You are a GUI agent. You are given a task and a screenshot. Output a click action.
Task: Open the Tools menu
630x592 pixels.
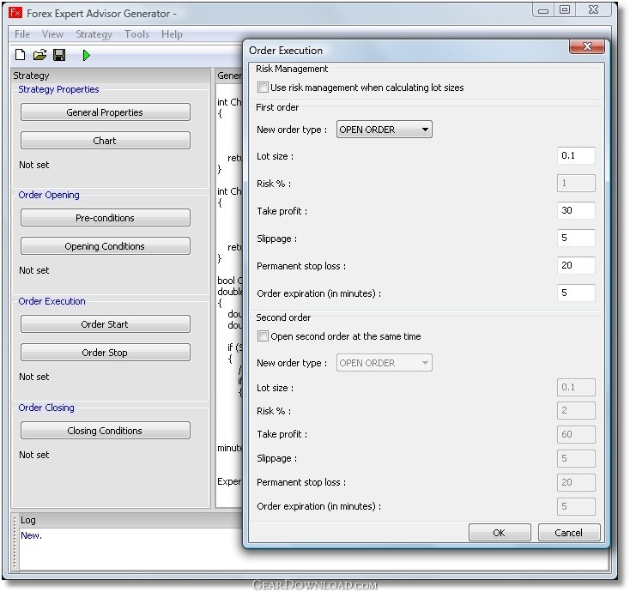pos(136,34)
